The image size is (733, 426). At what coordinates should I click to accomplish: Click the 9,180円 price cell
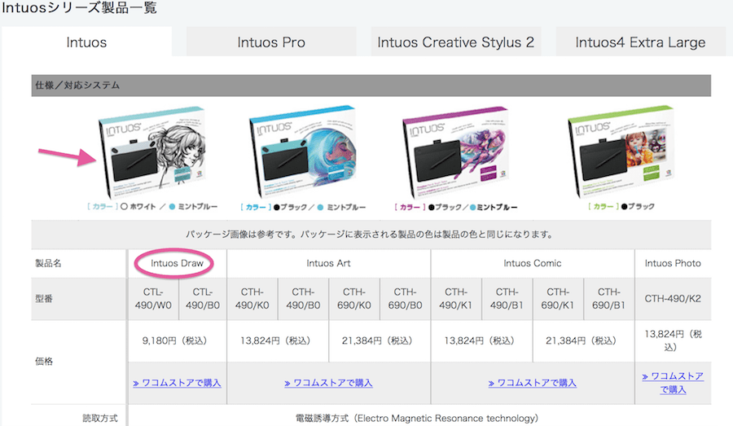(178, 341)
